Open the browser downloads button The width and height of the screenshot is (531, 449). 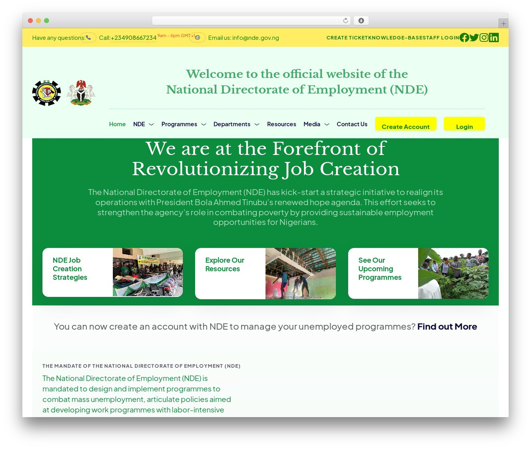[361, 21]
